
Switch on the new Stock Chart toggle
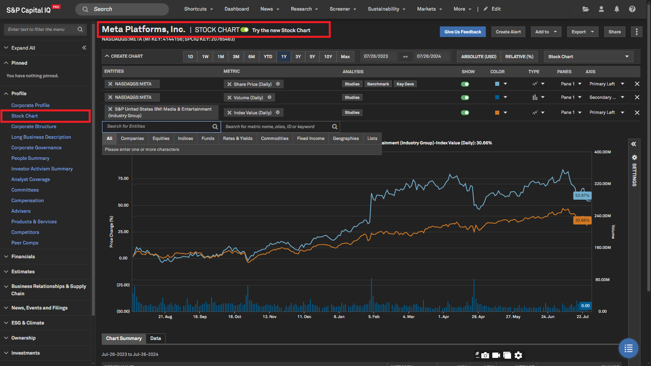tap(245, 30)
